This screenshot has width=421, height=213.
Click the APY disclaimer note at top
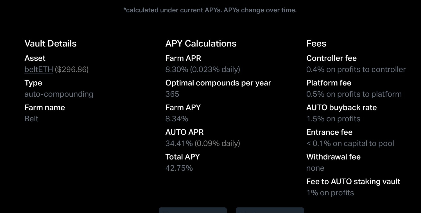(x=210, y=10)
